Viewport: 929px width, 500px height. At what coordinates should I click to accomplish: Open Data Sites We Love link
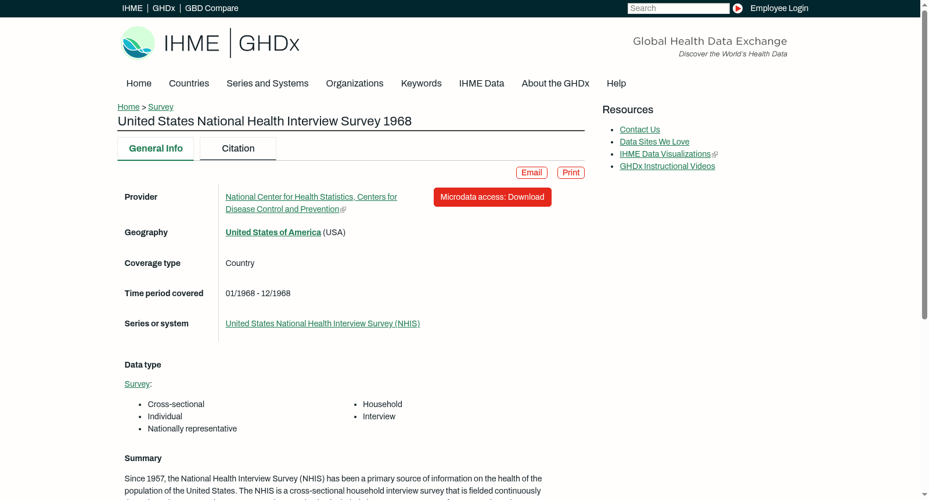[x=654, y=142]
